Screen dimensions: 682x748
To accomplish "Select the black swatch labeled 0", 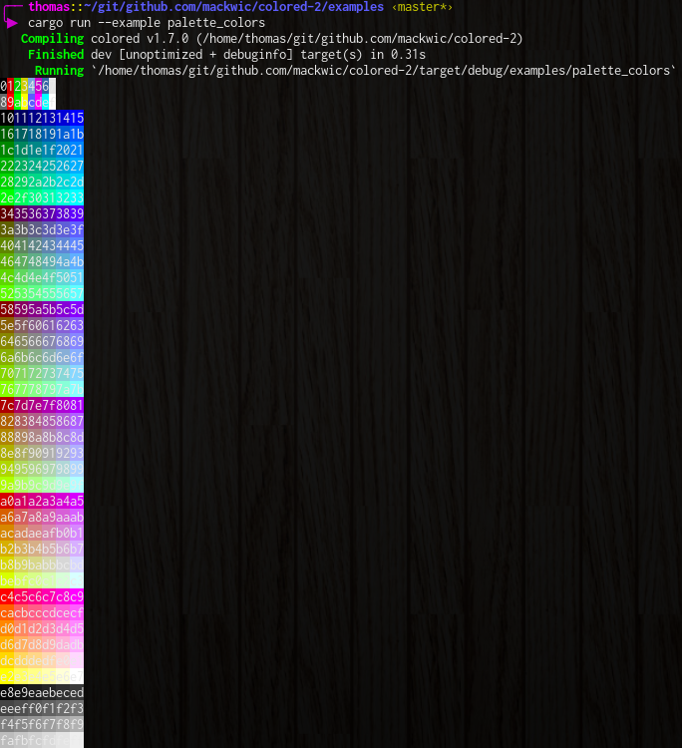I will tap(3, 86).
